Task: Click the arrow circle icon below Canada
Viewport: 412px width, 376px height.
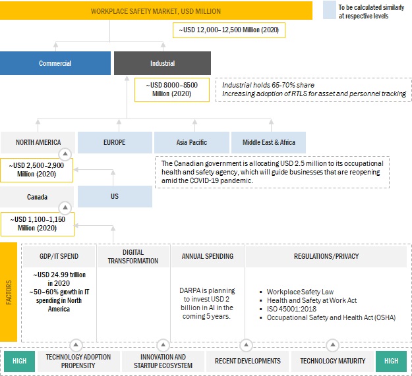Action: [65, 209]
